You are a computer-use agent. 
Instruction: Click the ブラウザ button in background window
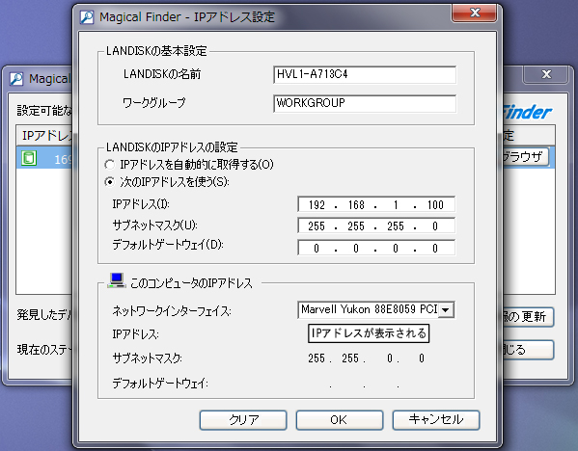(x=526, y=157)
